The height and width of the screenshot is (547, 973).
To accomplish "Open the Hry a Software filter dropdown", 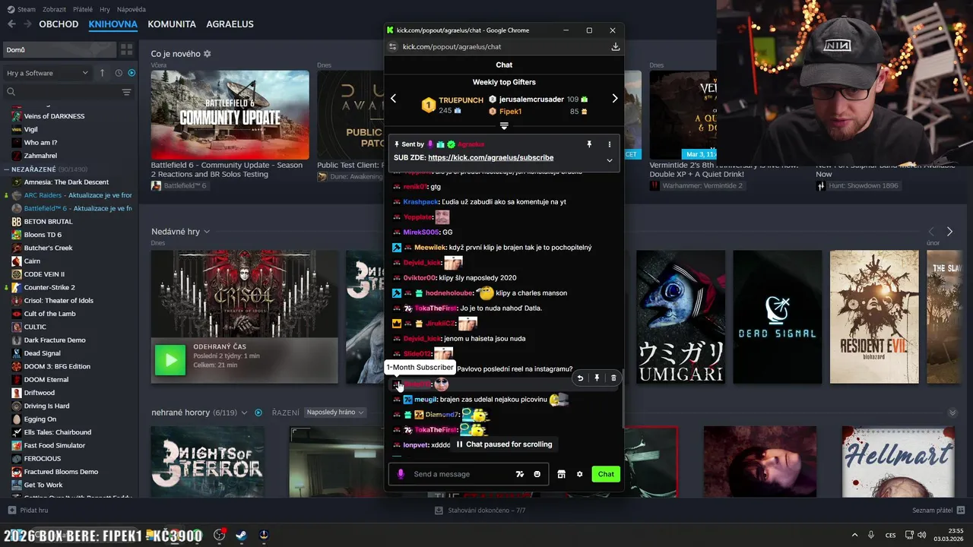I will coord(47,73).
